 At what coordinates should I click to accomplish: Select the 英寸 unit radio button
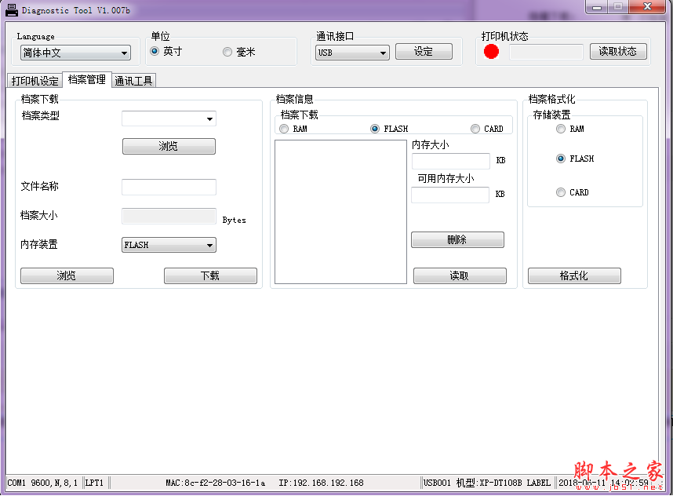click(155, 51)
